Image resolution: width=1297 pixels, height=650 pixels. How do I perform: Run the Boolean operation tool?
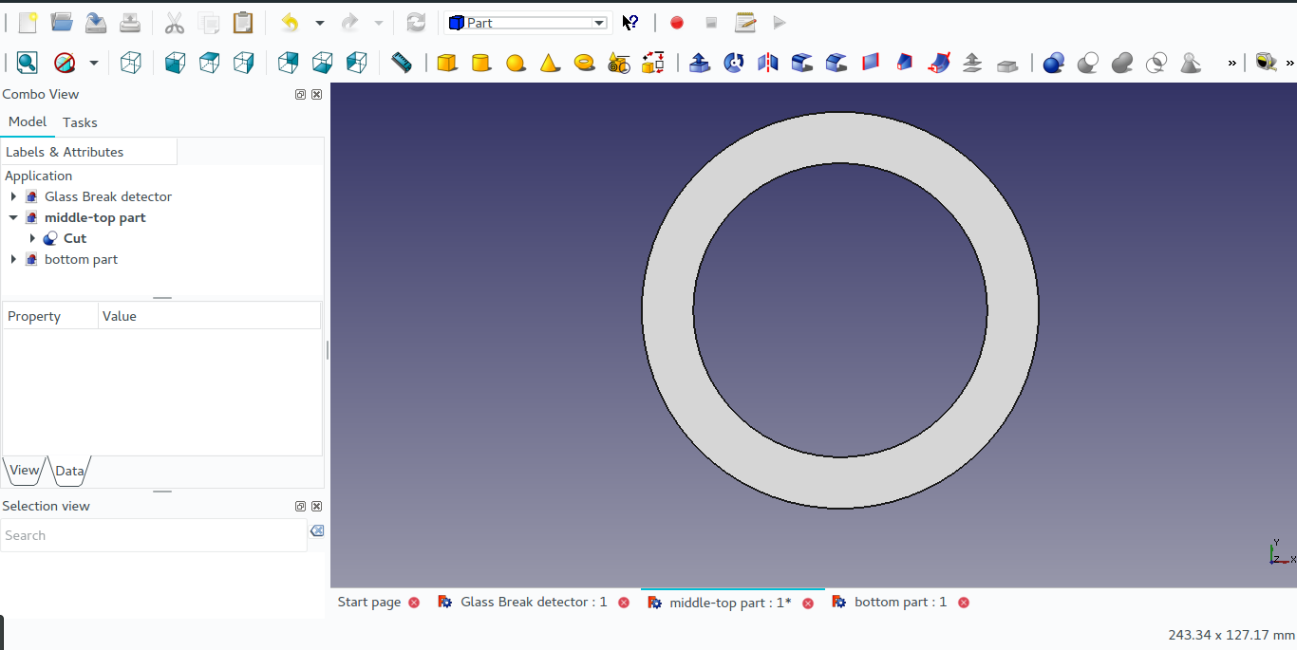pos(1054,63)
